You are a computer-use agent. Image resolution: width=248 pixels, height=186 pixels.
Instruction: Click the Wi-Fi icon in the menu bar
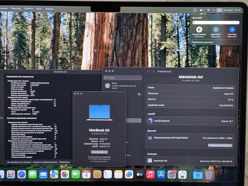(x=208, y=10)
